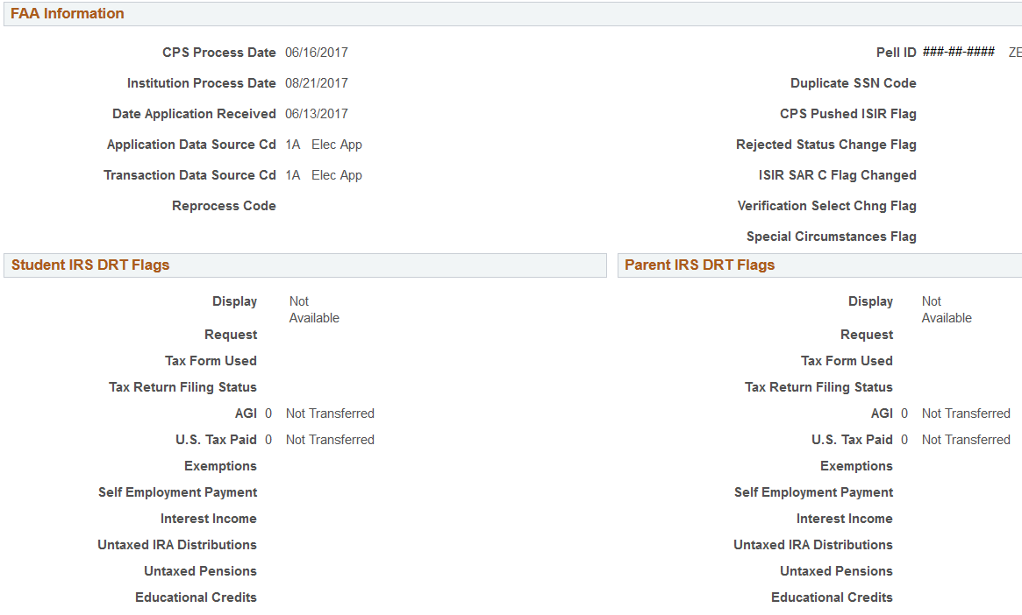Screen dimensions: 1022x615
Task: Click the masked Pell ID value
Action: (958, 52)
